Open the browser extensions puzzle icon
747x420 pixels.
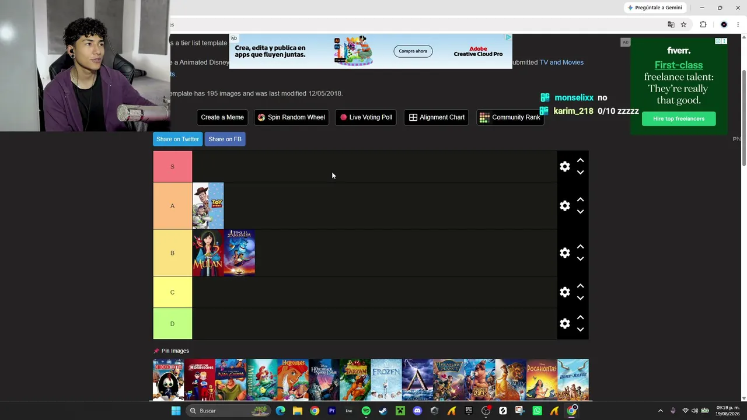click(x=703, y=24)
